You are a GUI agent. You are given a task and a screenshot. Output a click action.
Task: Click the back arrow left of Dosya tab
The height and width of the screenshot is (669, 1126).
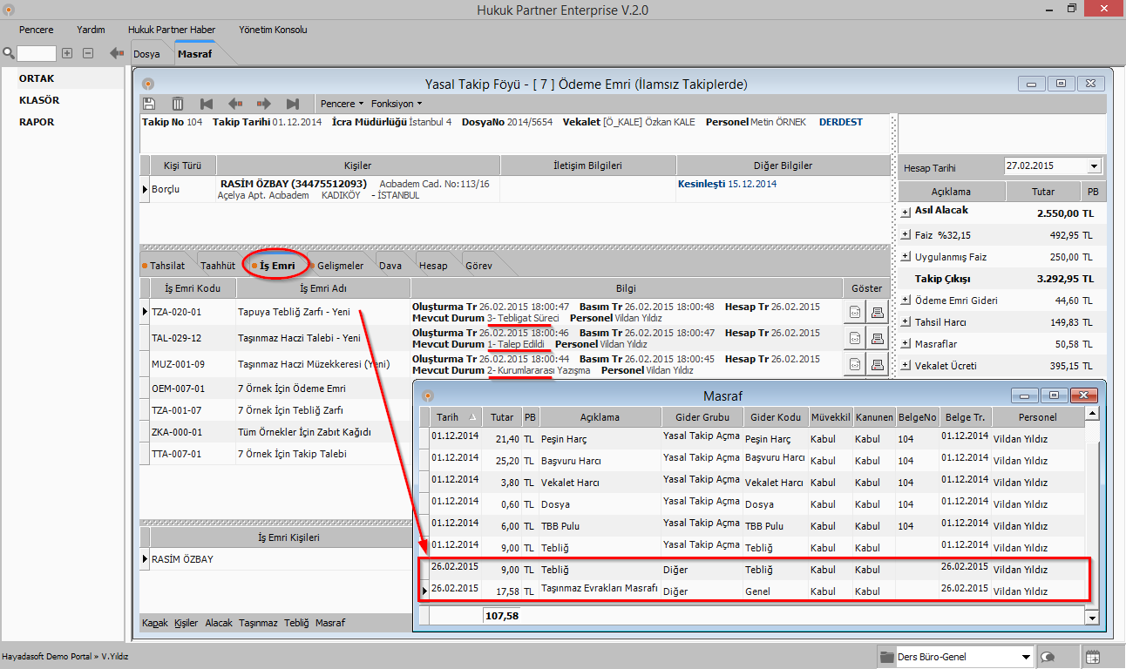[x=117, y=53]
